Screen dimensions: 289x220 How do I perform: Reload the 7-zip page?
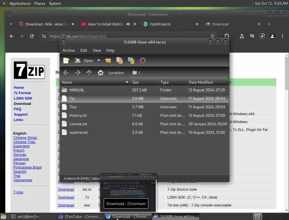click(32, 36)
